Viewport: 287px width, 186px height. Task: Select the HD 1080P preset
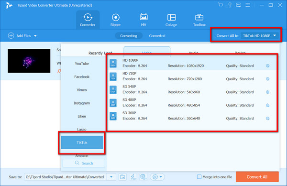click(192, 63)
